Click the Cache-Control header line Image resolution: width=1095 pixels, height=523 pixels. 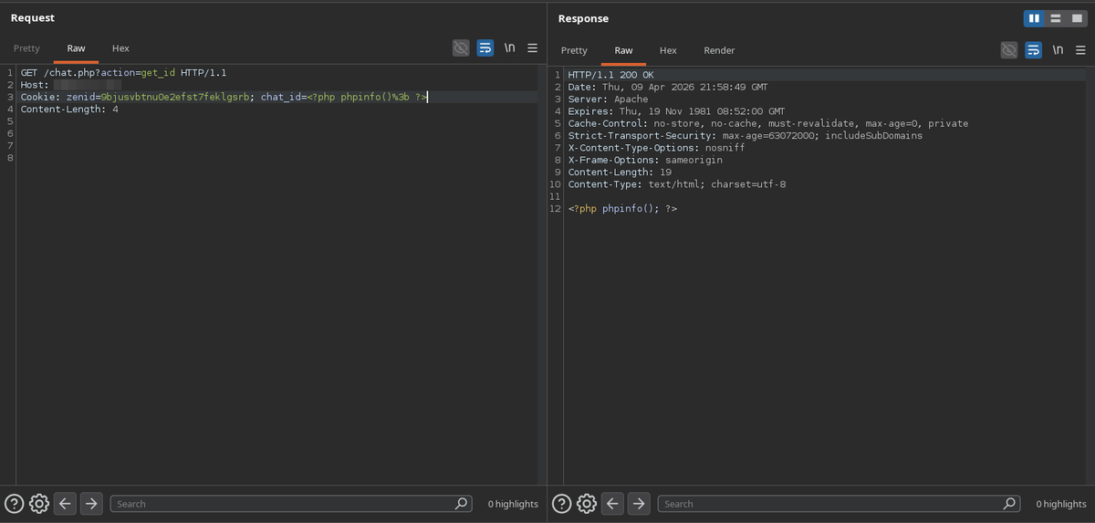click(768, 123)
